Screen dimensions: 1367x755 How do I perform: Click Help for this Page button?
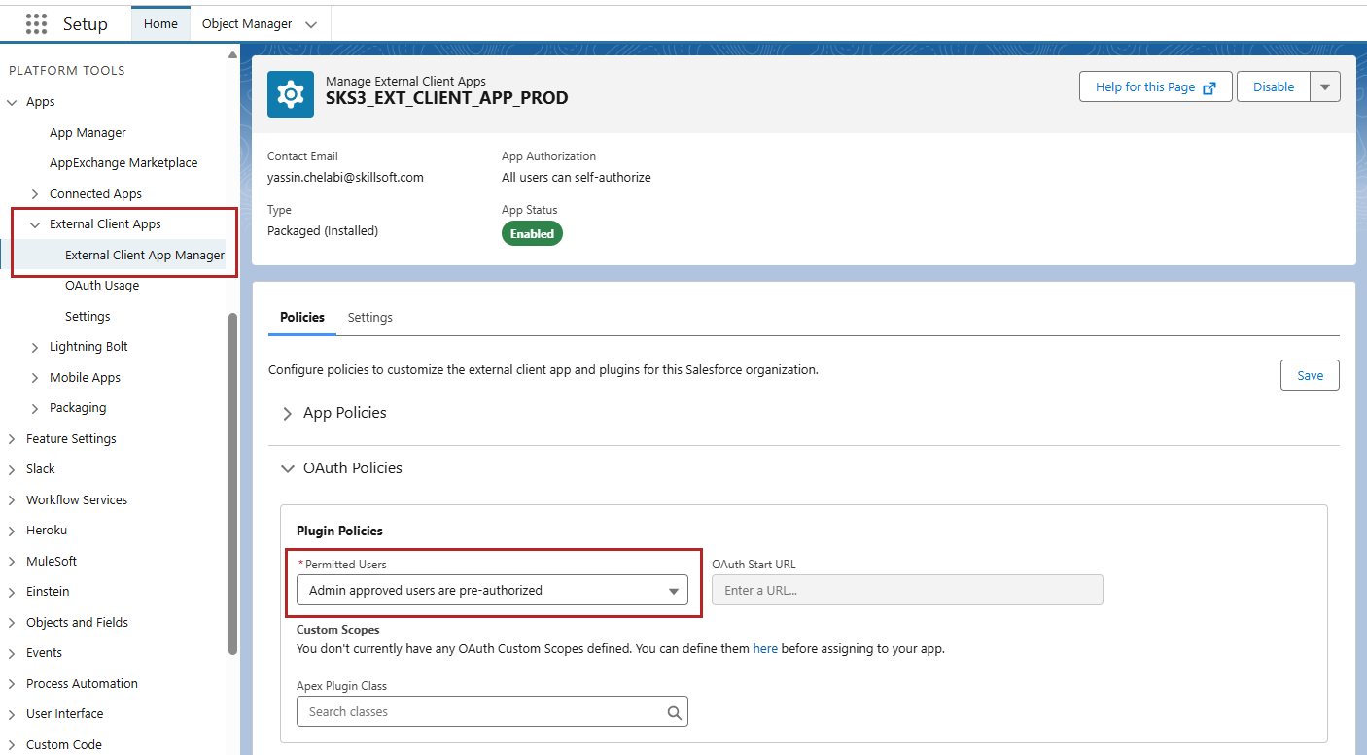tap(1156, 86)
